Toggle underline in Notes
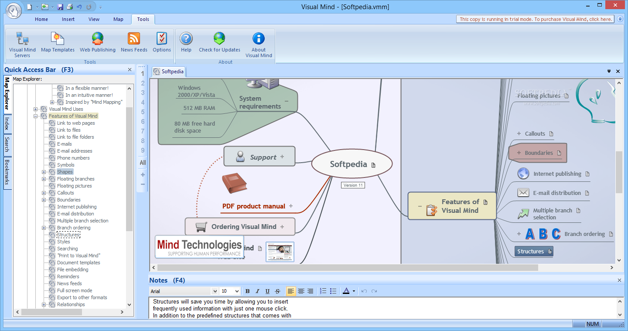The height and width of the screenshot is (331, 628). click(267, 291)
